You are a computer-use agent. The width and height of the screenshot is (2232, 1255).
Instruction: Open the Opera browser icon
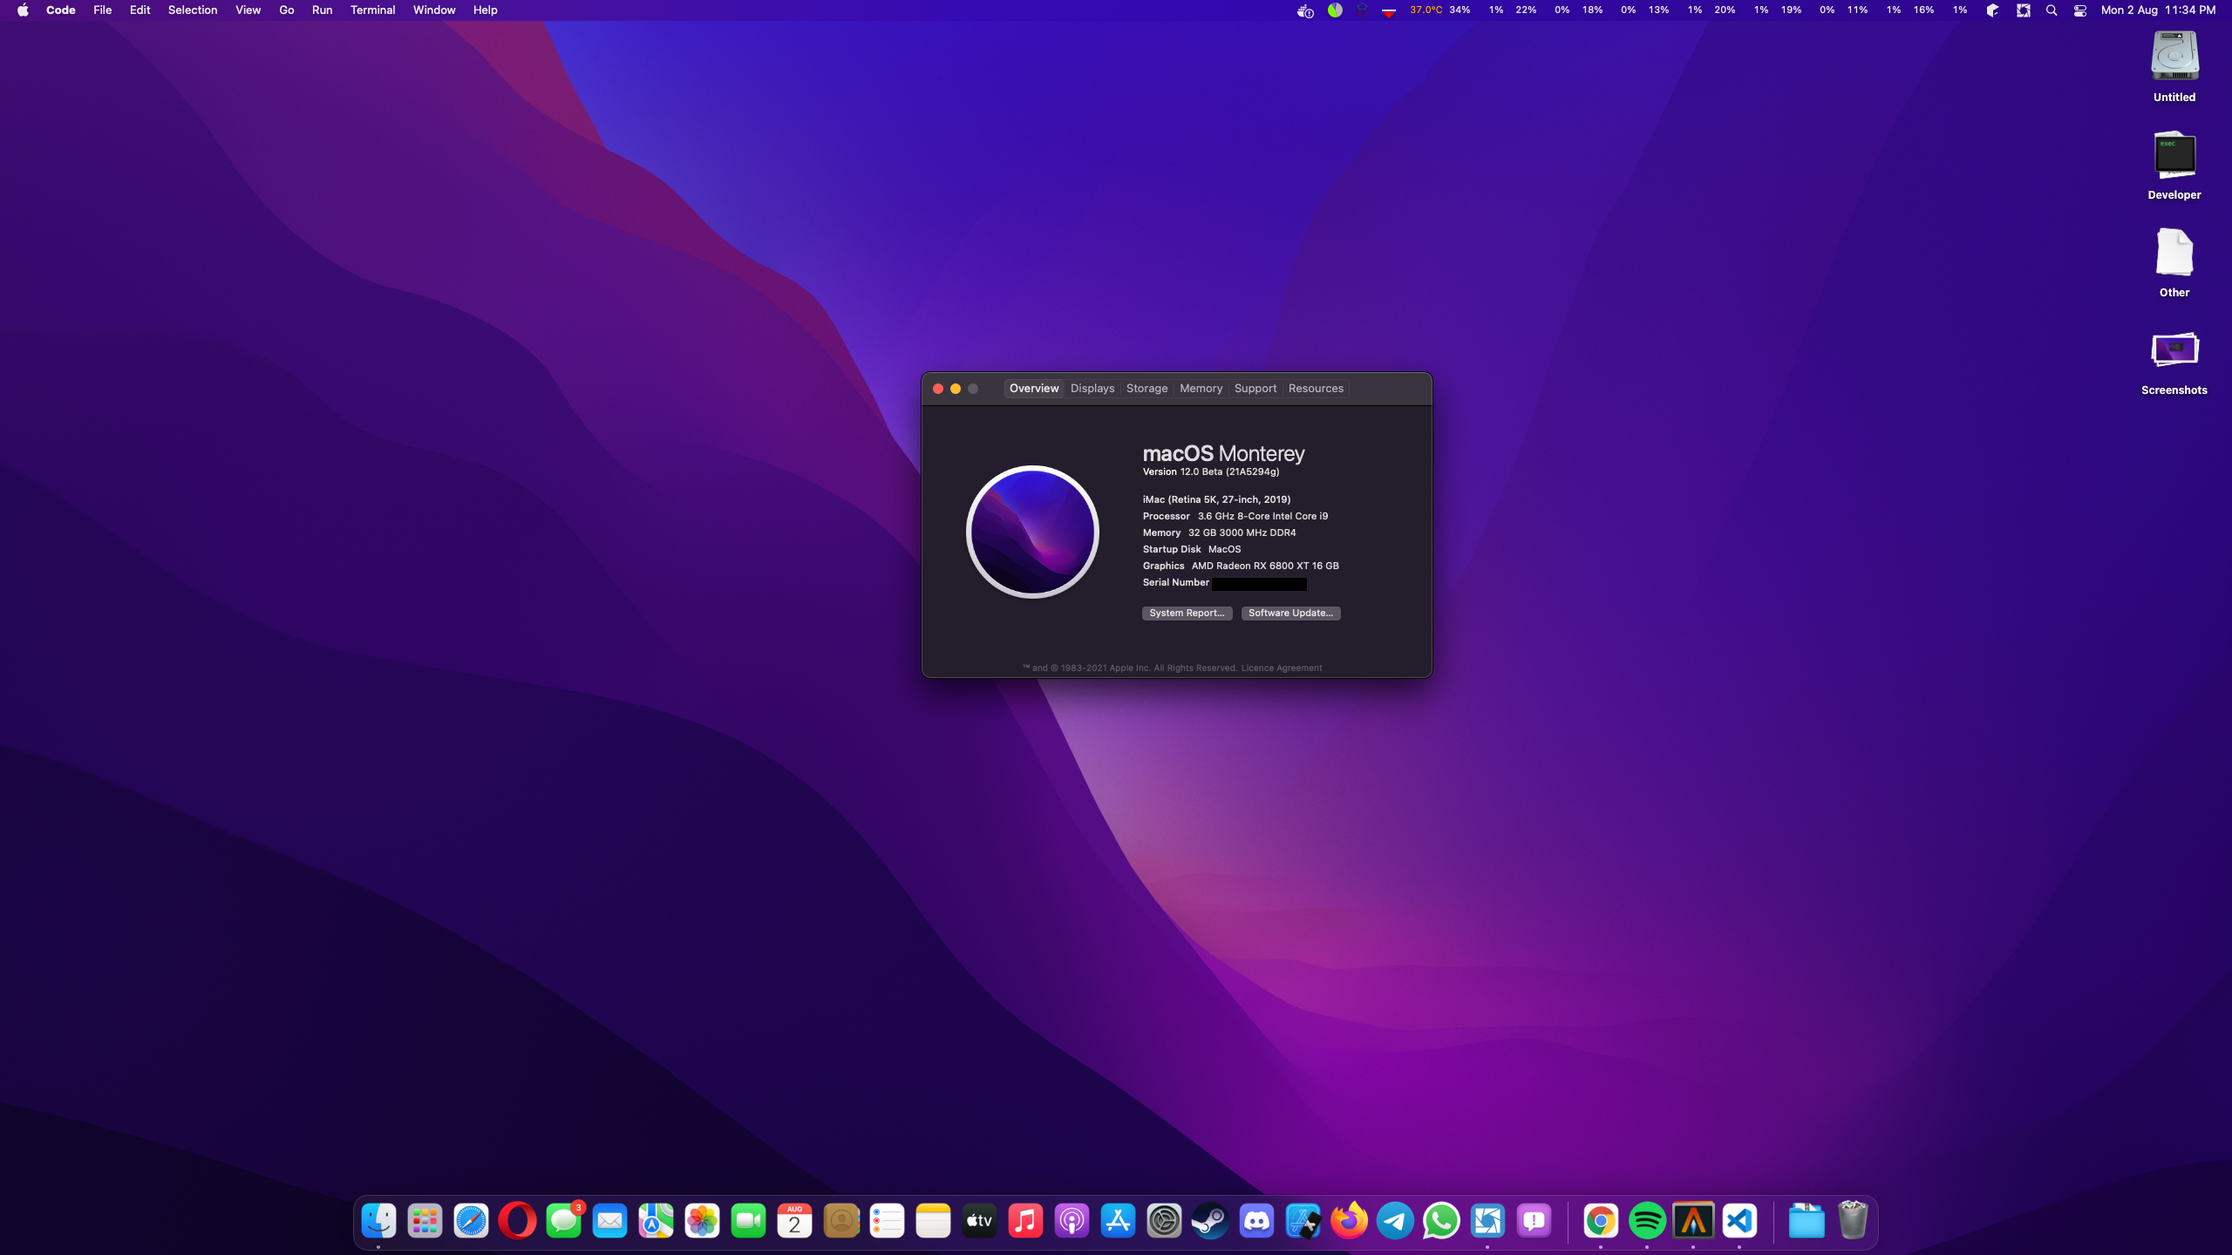coord(517,1221)
